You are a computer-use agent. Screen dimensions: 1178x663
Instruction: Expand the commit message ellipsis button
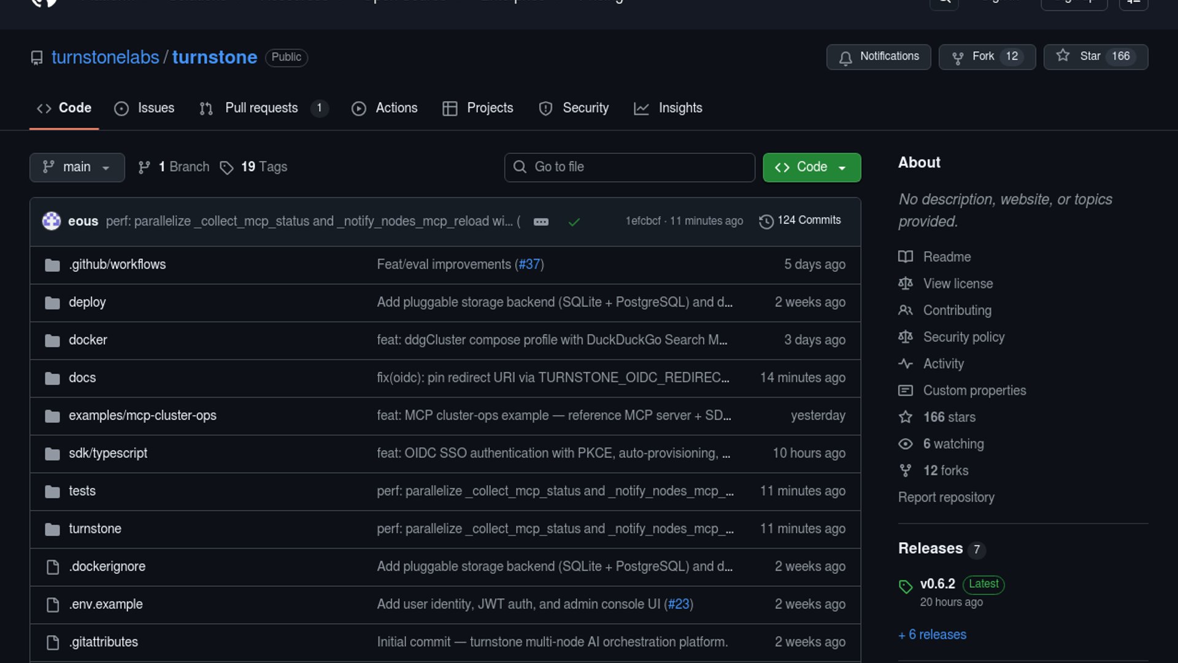click(541, 222)
